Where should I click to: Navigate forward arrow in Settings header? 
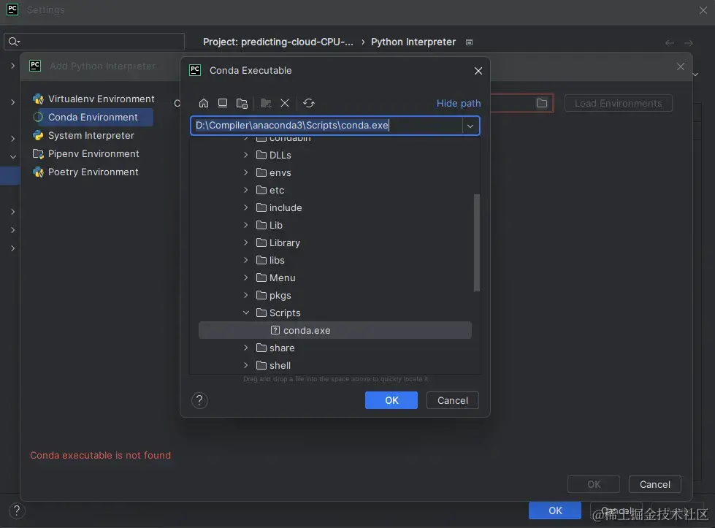pos(689,43)
